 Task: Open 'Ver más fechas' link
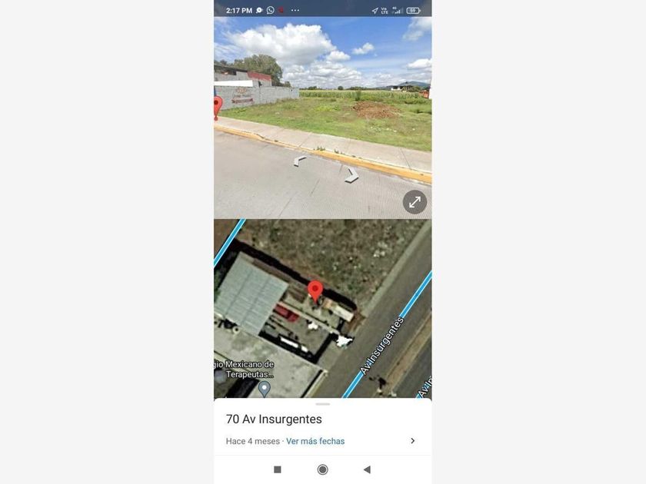click(x=315, y=441)
